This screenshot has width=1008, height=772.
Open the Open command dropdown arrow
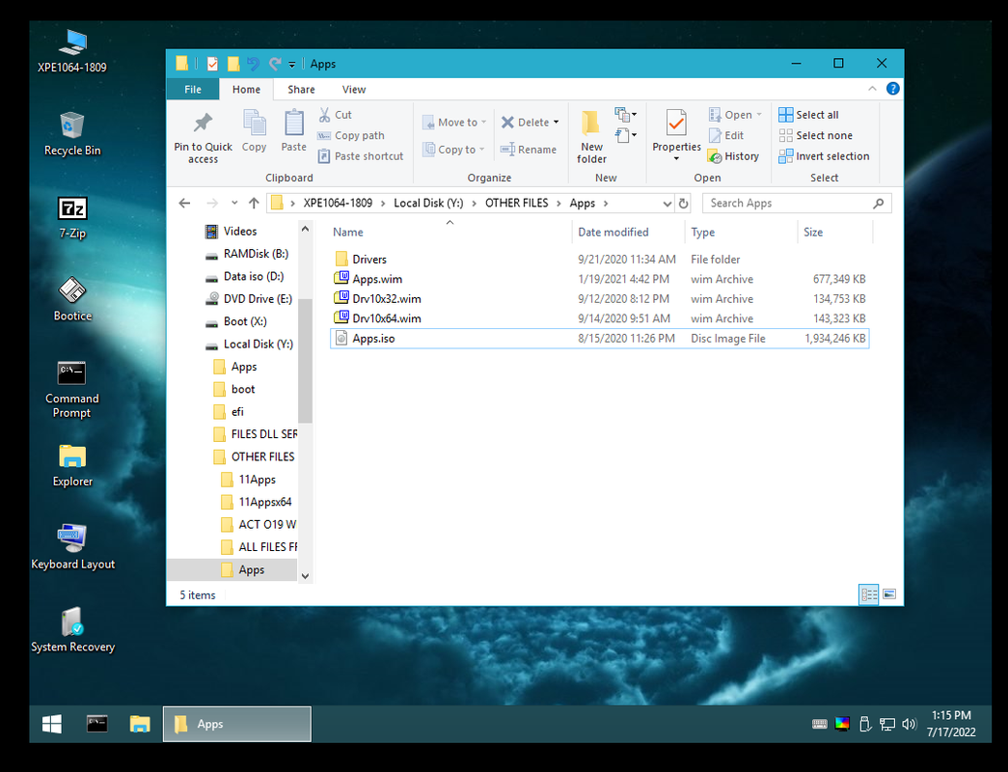tap(759, 115)
